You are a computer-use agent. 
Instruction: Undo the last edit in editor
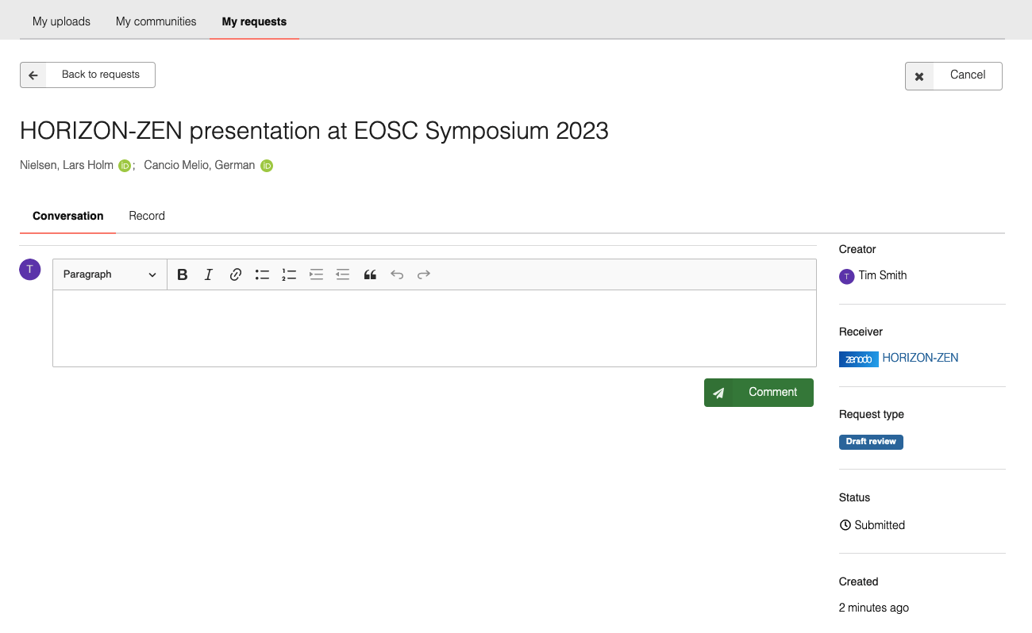[397, 274]
